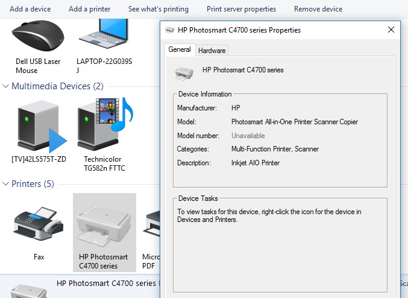Click the Properties dialog title text
Viewport: 408px width, 298px height.
[x=239, y=30]
